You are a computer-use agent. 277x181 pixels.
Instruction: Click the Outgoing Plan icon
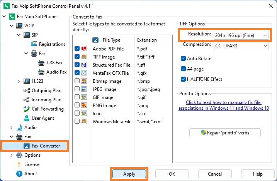click(x=27, y=90)
